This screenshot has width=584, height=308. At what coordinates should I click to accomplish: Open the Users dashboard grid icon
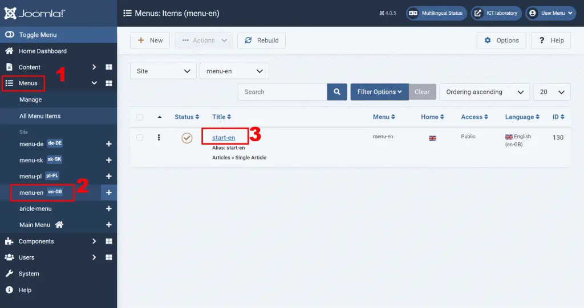pyautogui.click(x=109, y=257)
